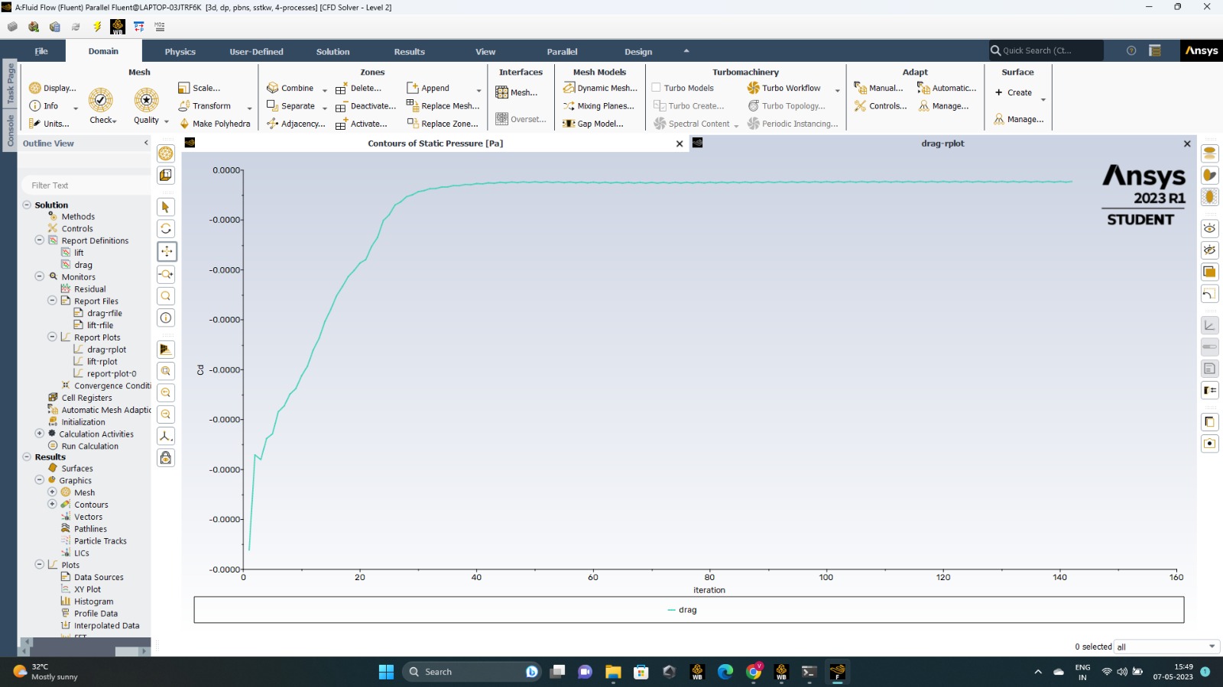The height and width of the screenshot is (687, 1223).
Task: Click the zoom in icon in graphics toolbar
Action: pos(166,392)
